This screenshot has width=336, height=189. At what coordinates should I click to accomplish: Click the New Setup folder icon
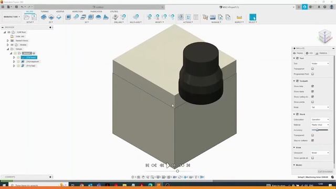click(27, 17)
